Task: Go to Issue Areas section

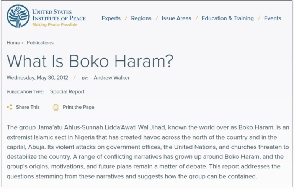Action: pyautogui.click(x=176, y=18)
